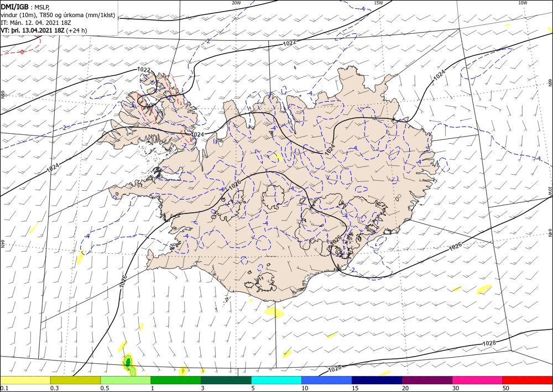
Task: Select the olive 0.3–0.5 legend color
Action: [75, 380]
